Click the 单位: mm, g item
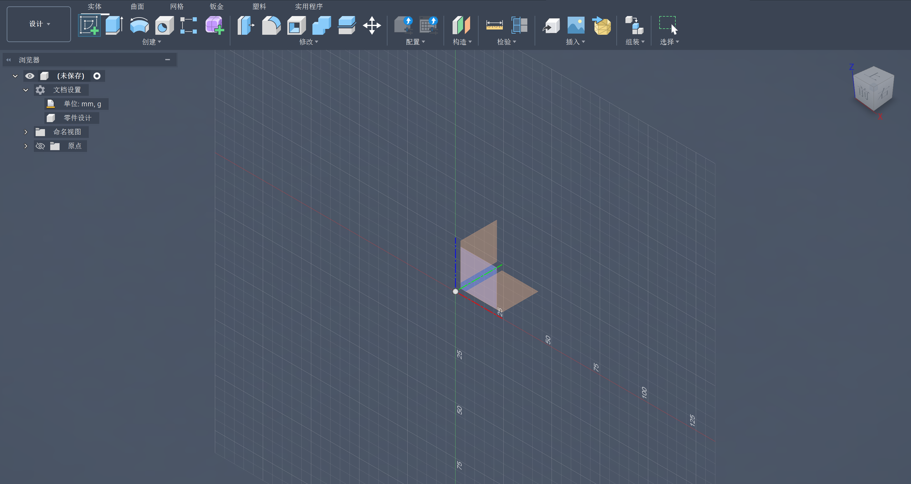Image resolution: width=911 pixels, height=484 pixels. 82,104
